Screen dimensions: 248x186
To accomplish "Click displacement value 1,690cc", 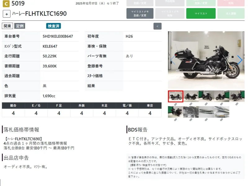I will 49,96.
